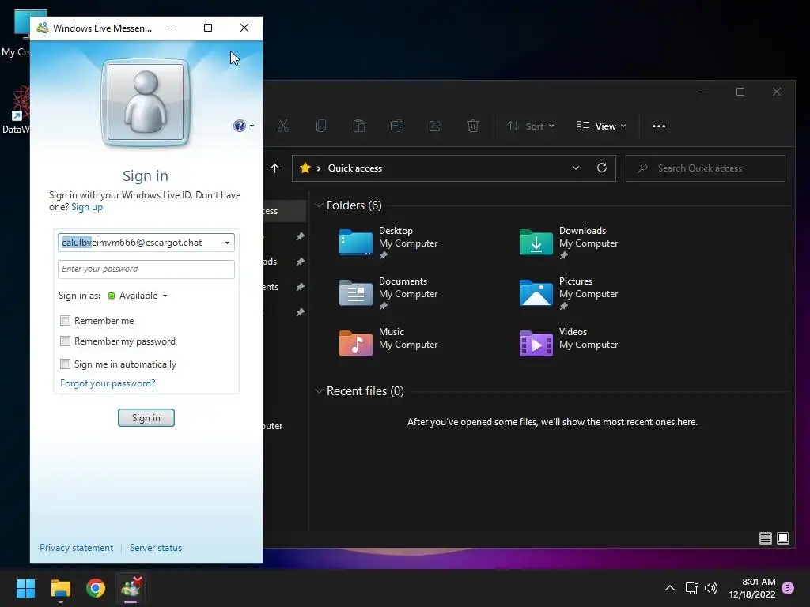Open the Server status link

(156, 548)
